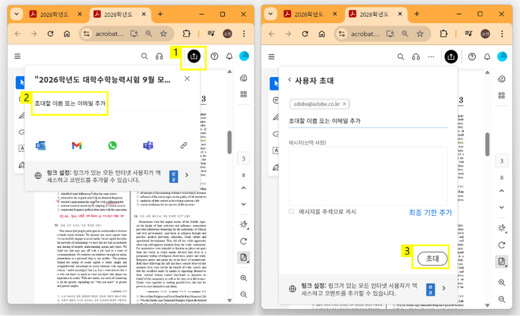Open more options ellipsis in right toolbar
This screenshot has height=316, width=520.
click(431, 57)
